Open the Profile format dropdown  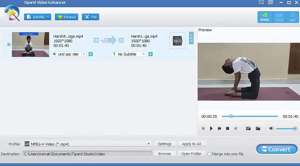[x=149, y=144]
